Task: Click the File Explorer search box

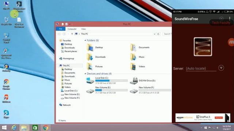Action: click(167, 34)
